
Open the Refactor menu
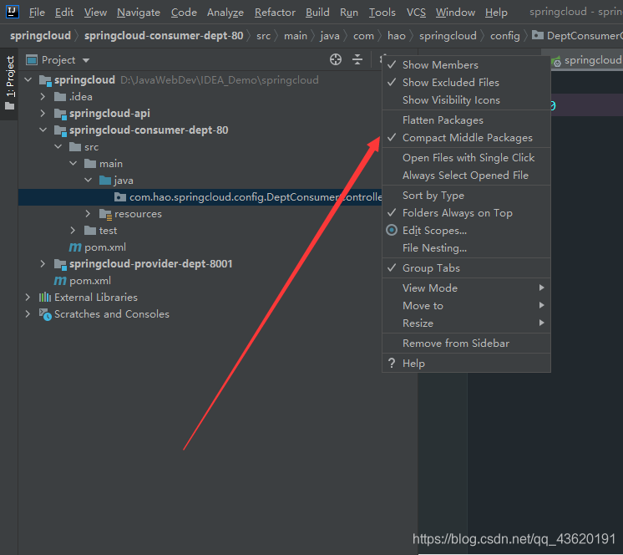[275, 13]
